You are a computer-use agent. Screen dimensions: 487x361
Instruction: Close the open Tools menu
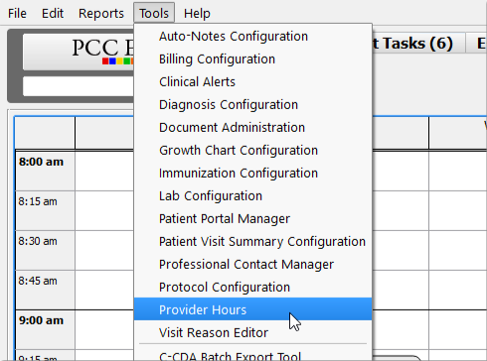[154, 13]
